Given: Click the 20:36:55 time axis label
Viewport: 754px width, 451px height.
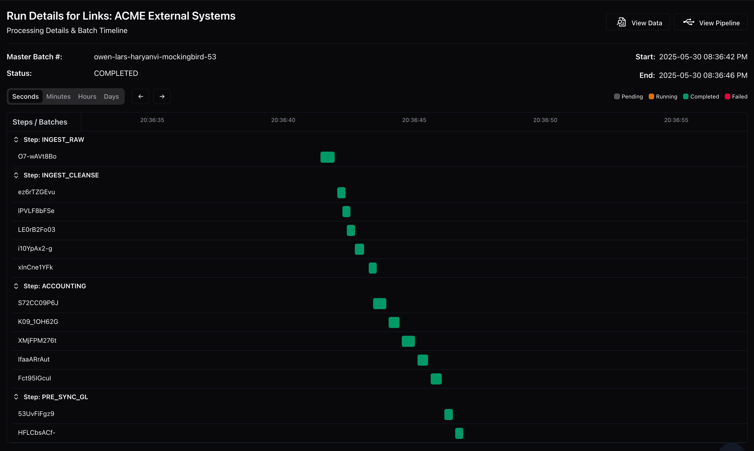Looking at the screenshot, I should point(677,120).
